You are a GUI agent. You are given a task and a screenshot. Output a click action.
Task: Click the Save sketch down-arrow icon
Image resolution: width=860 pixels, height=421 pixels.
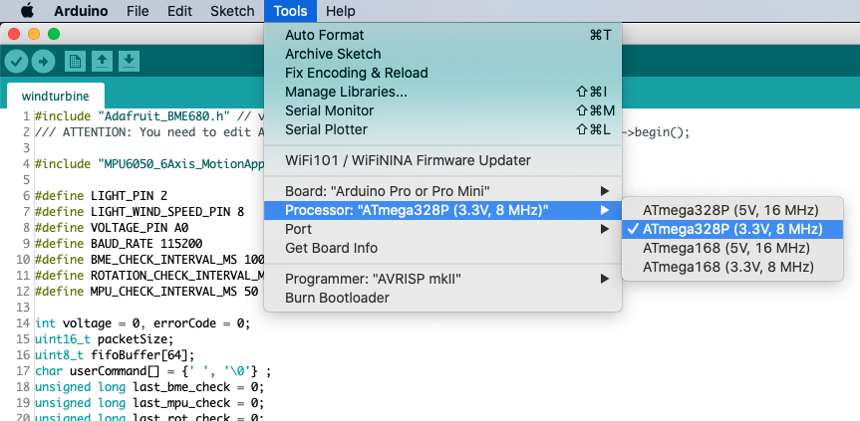pos(129,62)
